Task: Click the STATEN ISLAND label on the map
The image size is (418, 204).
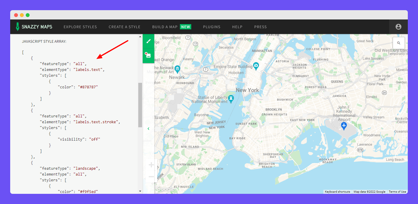Action: point(186,164)
